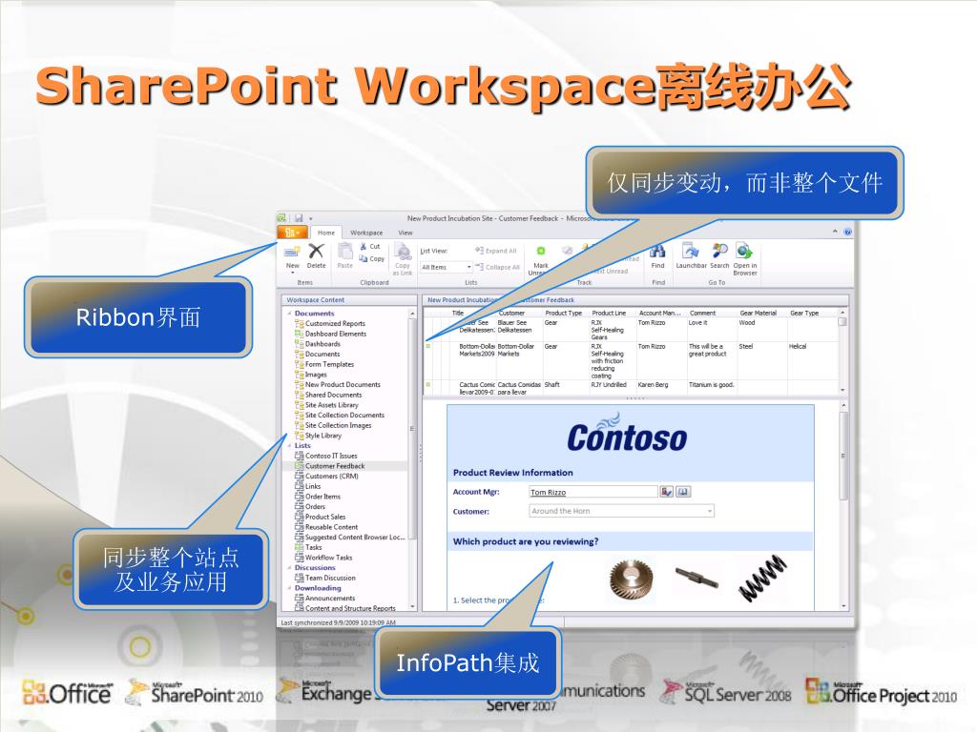Switch to the View ribbon tab

coord(405,233)
